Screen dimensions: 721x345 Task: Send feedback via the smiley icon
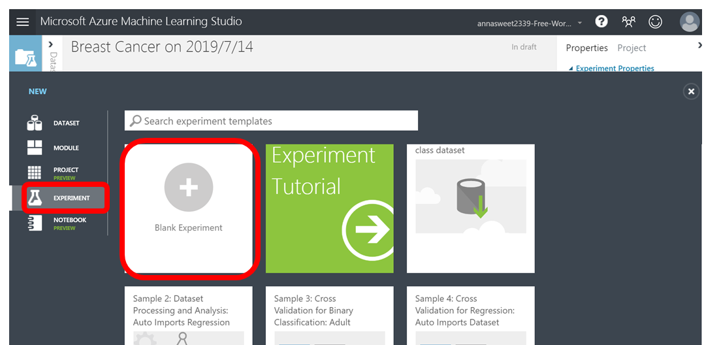pos(655,22)
